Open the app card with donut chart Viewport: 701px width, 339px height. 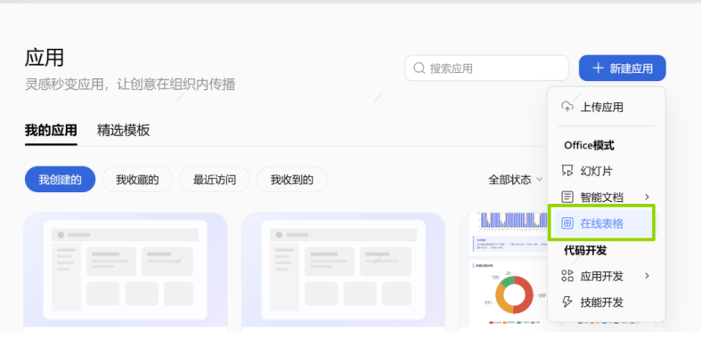(503, 270)
